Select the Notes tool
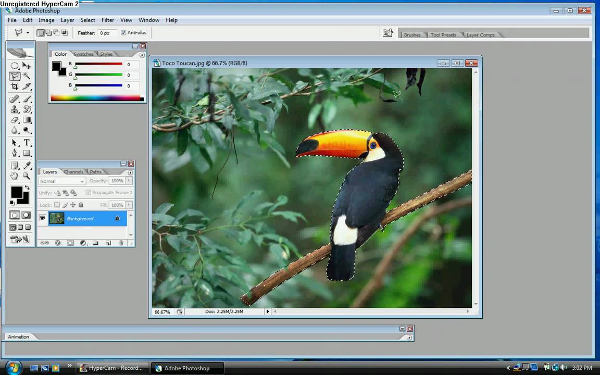600x375 pixels. tap(14, 166)
